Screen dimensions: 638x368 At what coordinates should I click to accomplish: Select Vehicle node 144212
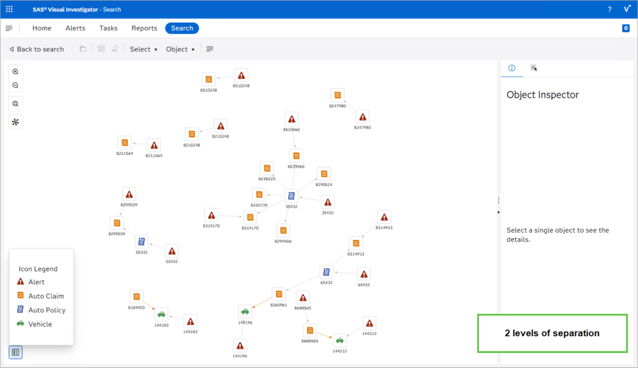[340, 341]
